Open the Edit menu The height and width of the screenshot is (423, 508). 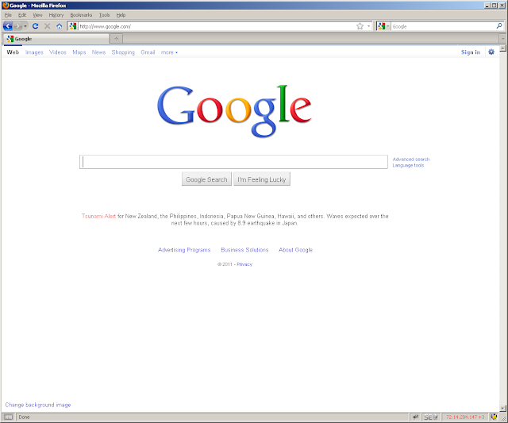pyautogui.click(x=22, y=15)
